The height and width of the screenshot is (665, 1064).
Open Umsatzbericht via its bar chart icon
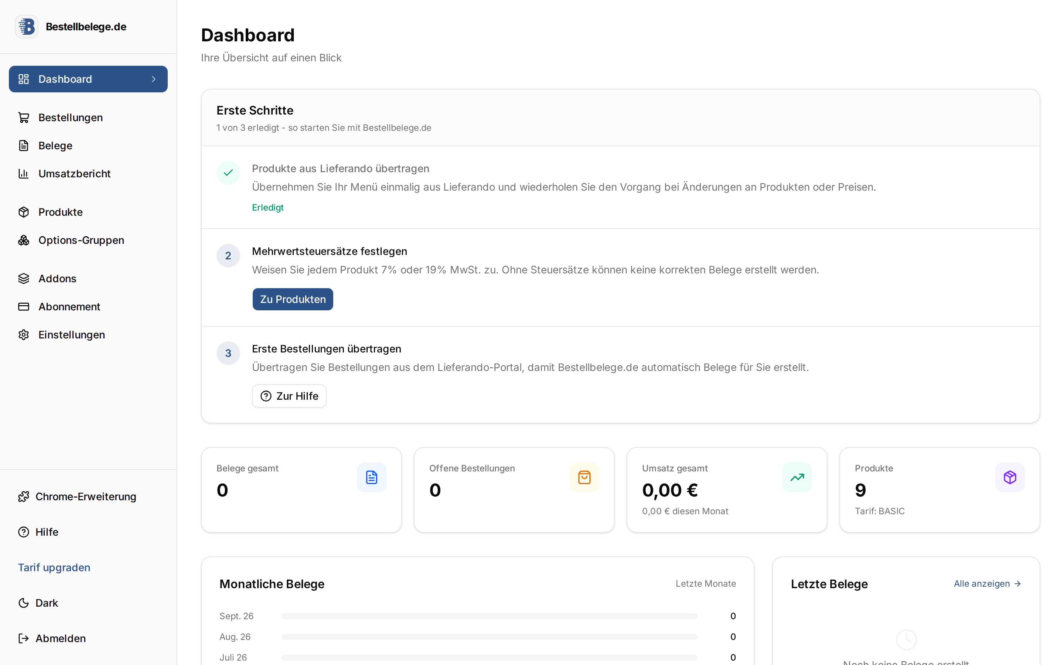[24, 174]
